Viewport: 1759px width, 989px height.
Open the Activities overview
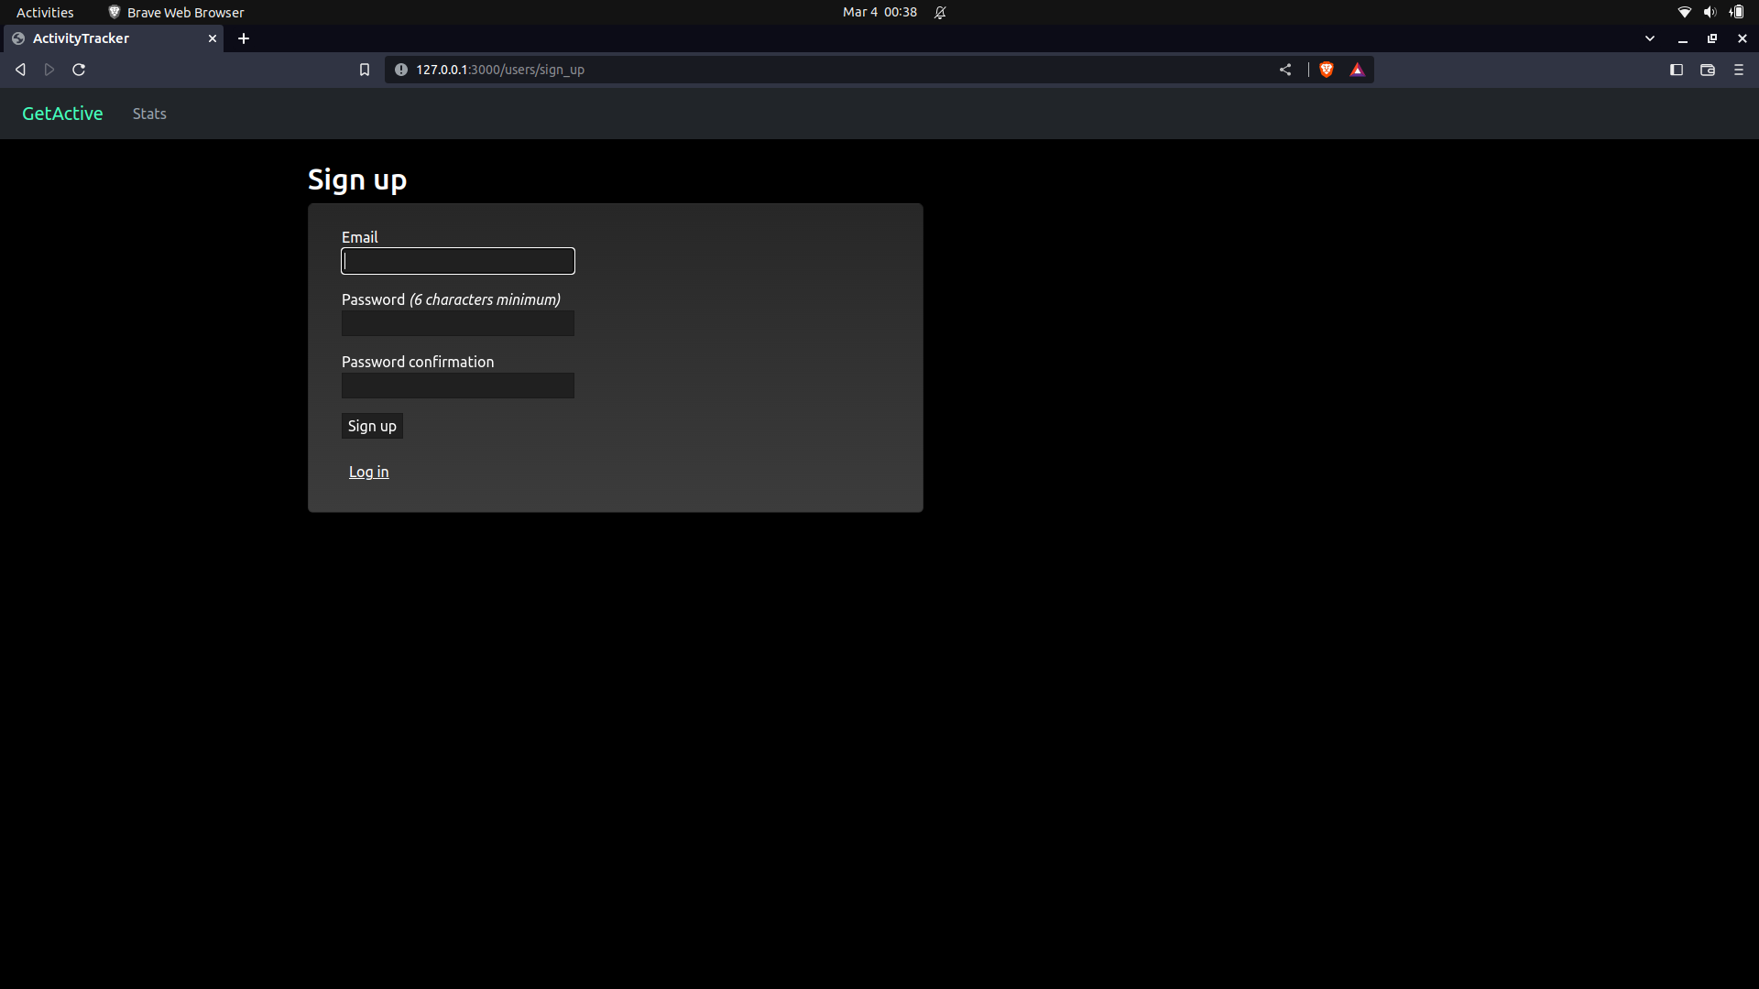tap(44, 12)
